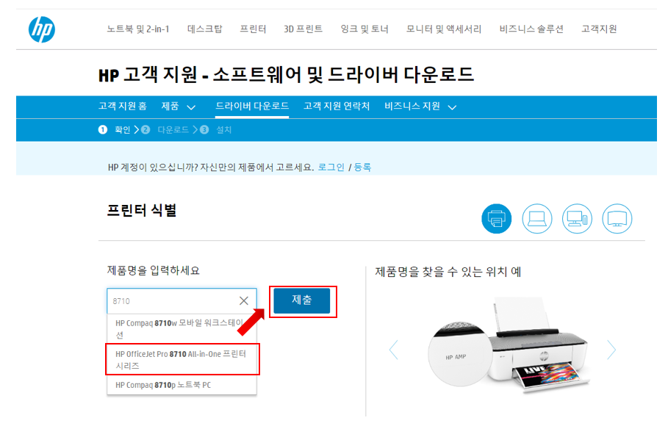Show next product location example image
The height and width of the screenshot is (426, 668).
click(x=611, y=350)
